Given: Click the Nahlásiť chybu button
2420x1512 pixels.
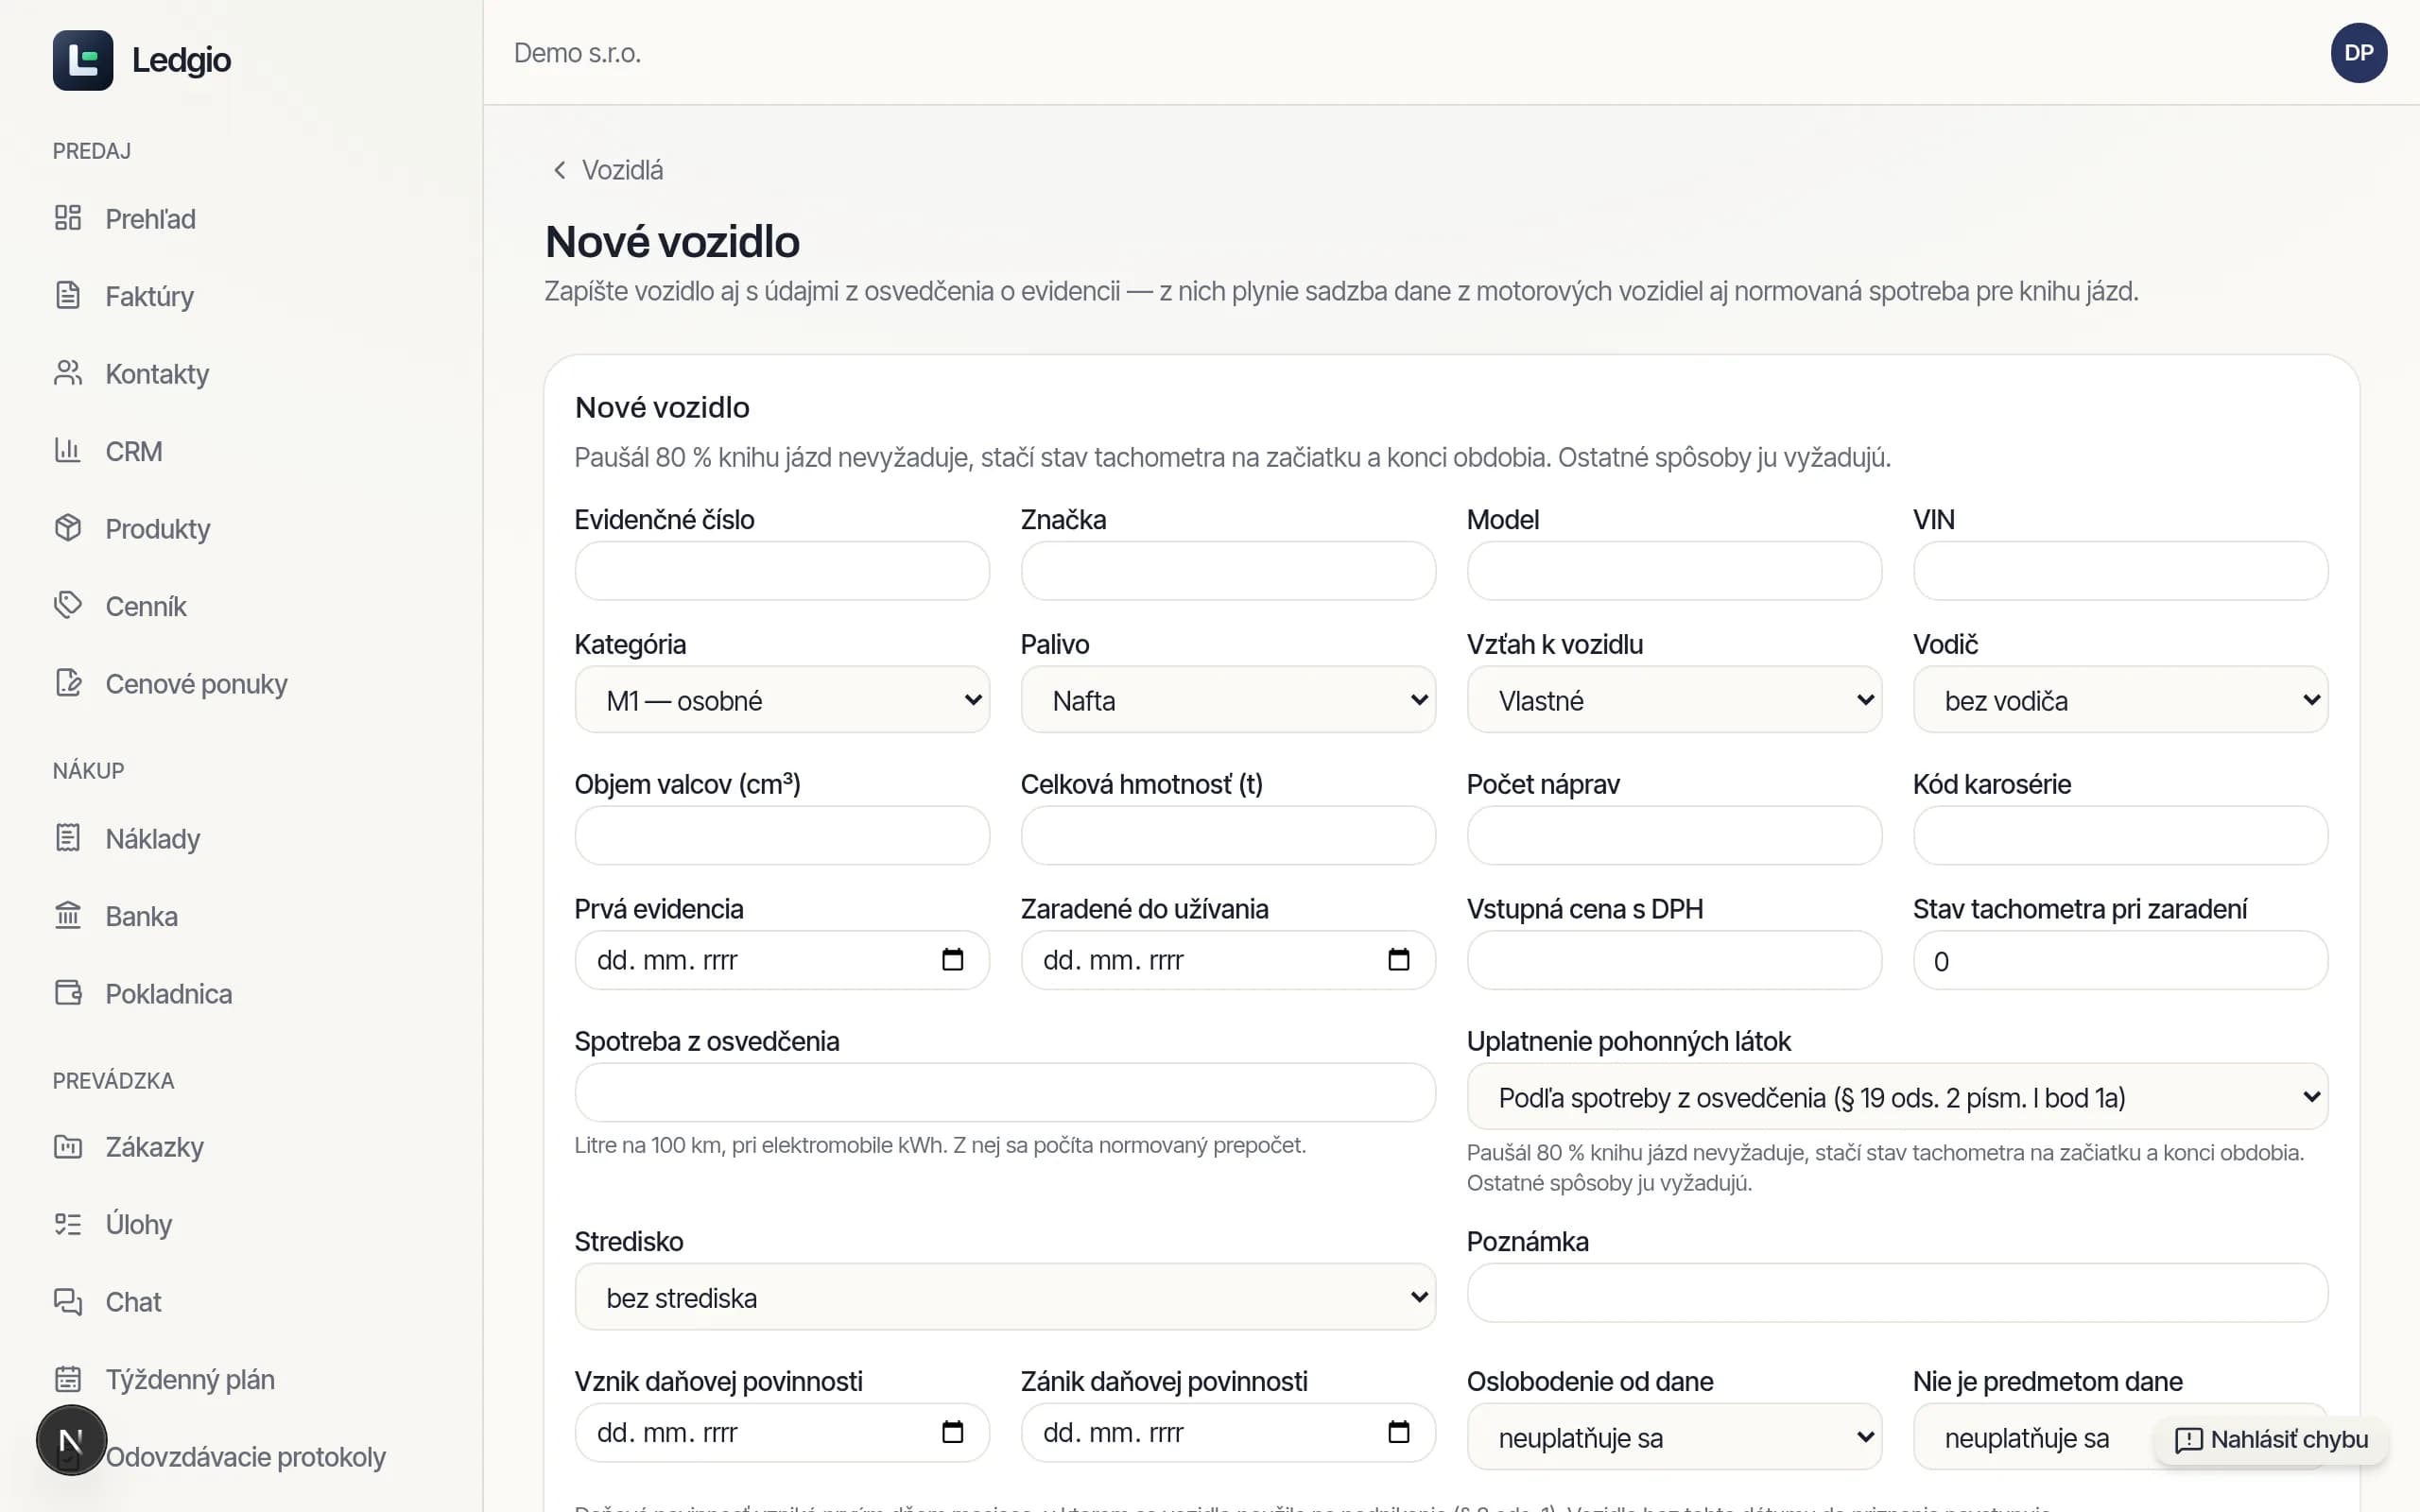Looking at the screenshot, I should pos(2271,1439).
